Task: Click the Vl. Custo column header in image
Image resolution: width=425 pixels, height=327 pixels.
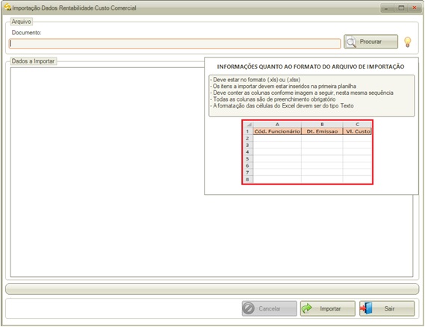Action: tap(358, 131)
